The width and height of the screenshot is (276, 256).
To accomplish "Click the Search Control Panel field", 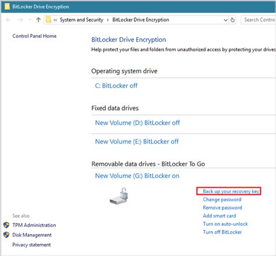I will [259, 20].
